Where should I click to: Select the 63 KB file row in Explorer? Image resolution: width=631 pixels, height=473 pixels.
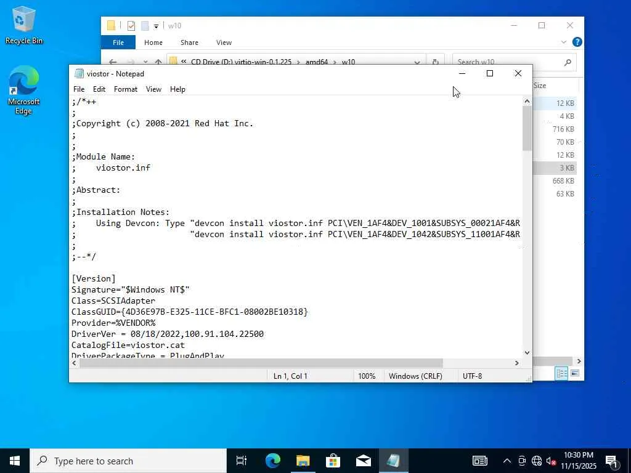pyautogui.click(x=555, y=194)
